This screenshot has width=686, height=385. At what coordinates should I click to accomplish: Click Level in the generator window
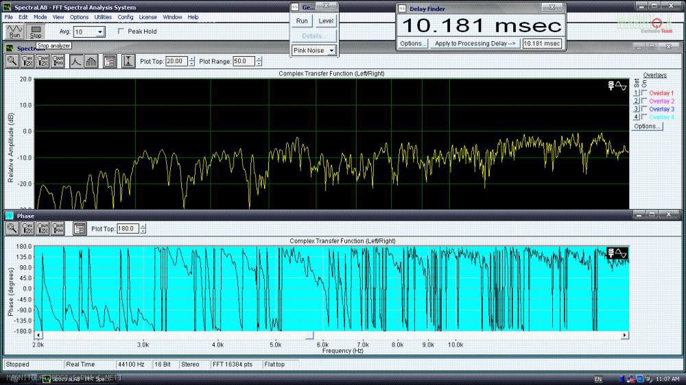point(325,21)
